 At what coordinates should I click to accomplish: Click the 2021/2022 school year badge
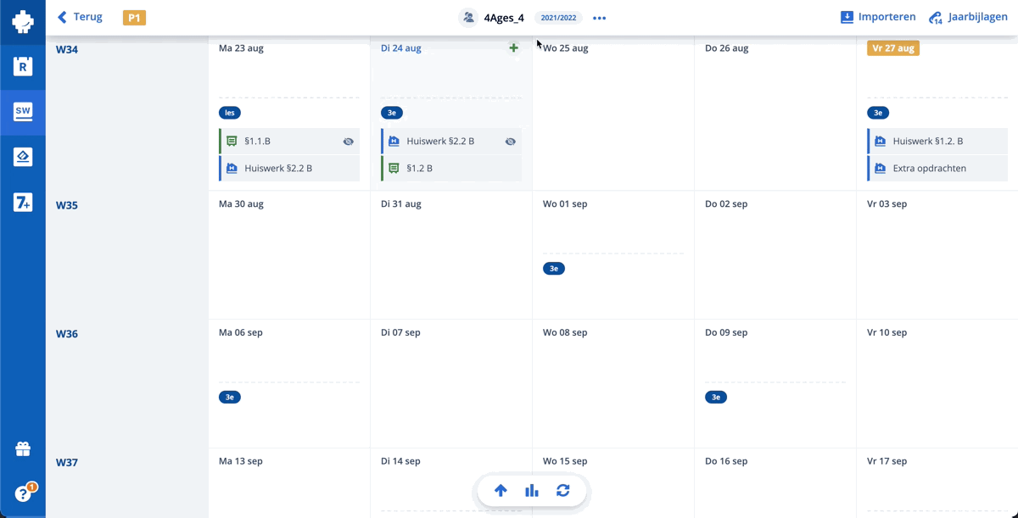click(558, 18)
